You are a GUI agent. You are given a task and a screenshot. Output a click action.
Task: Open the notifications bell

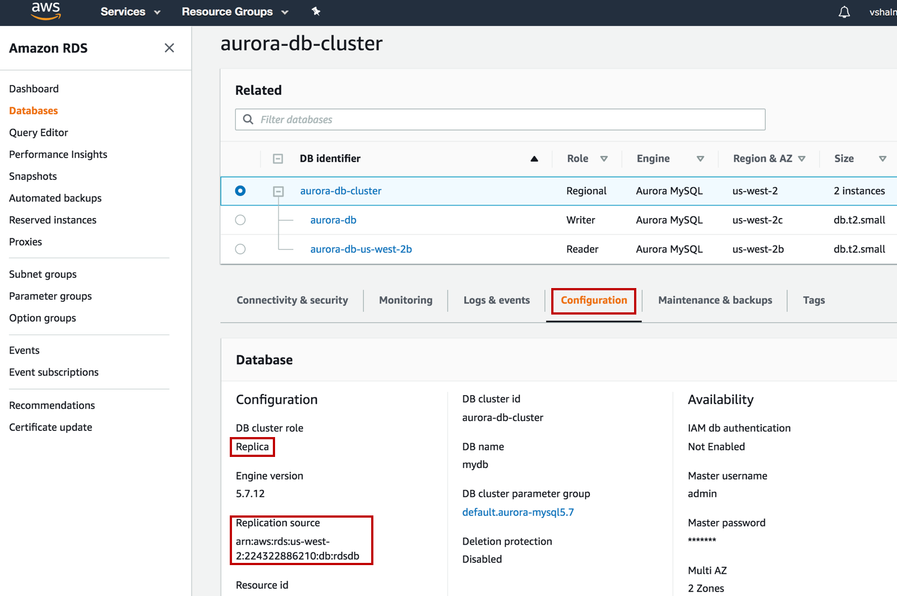(844, 12)
